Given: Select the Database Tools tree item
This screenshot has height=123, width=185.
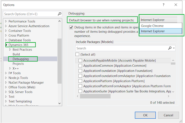Looking at the screenshot, I should (20, 40).
